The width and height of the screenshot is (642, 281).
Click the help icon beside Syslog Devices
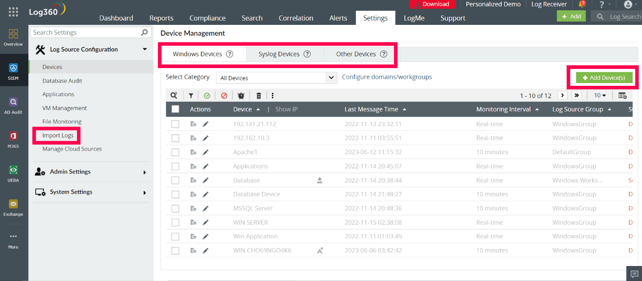point(307,54)
